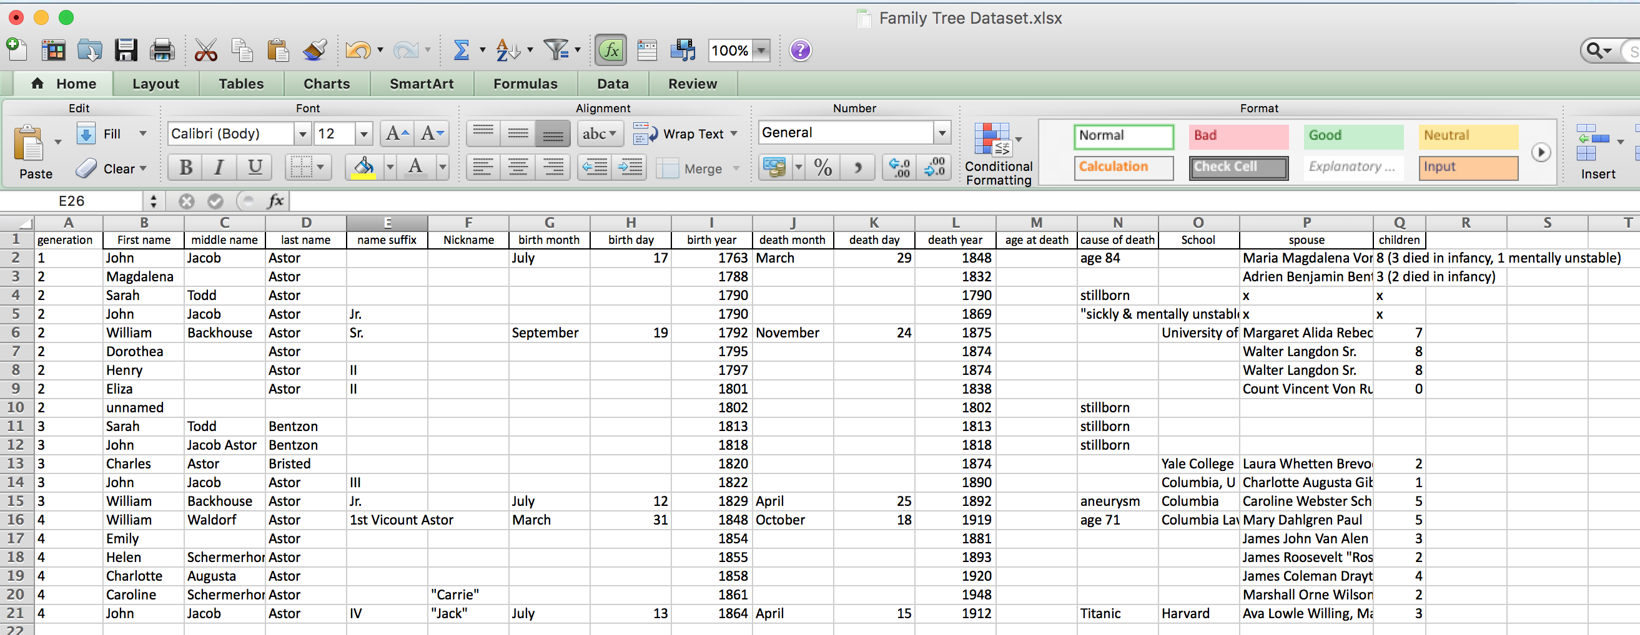Open the templates gallery icon
Screen dimensions: 1640x635
coord(54,49)
